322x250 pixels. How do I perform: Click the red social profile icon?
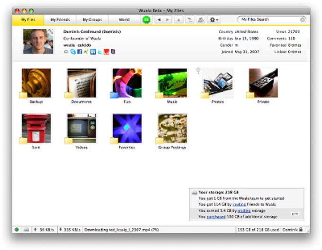tap(106, 52)
